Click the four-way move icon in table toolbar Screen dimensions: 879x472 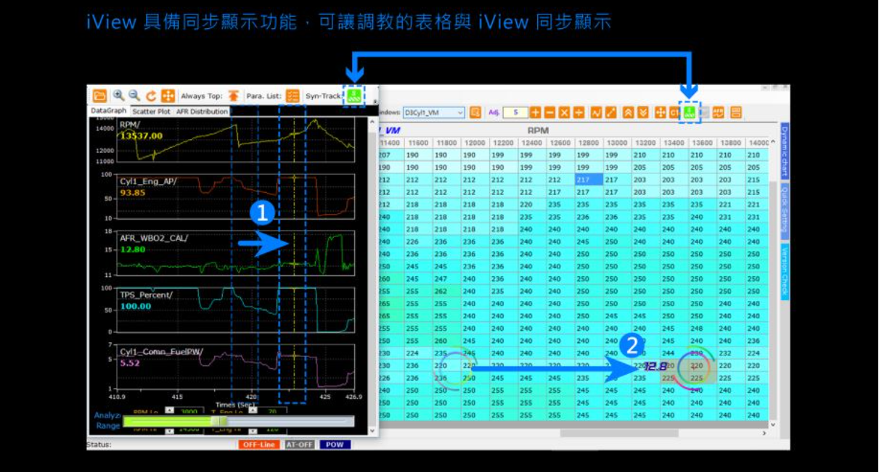point(661,112)
